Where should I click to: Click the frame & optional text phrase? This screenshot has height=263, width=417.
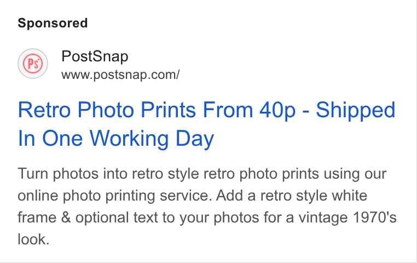click(88, 217)
